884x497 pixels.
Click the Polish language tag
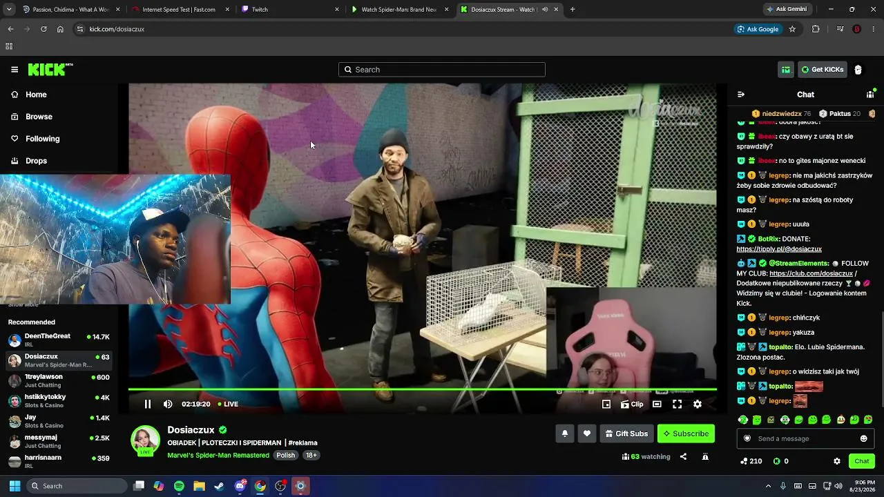(x=286, y=456)
